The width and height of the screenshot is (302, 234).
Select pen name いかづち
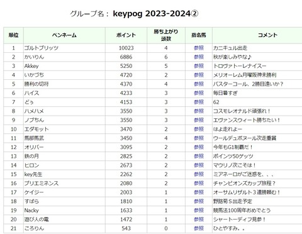pos(34,75)
